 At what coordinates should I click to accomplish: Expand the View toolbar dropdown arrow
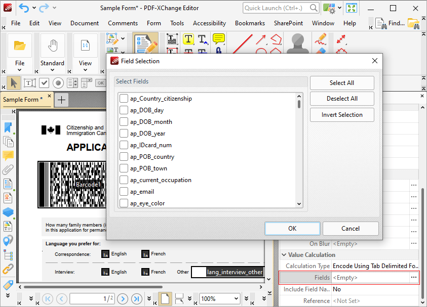tap(85, 70)
